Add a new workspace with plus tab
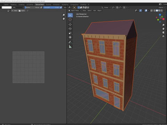 point(88,5)
